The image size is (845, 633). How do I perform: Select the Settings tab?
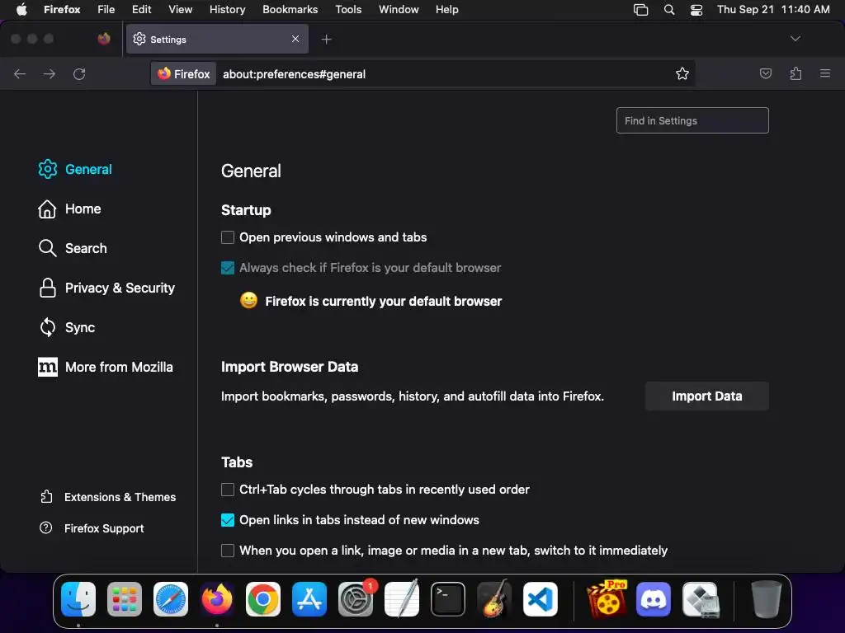click(x=217, y=39)
